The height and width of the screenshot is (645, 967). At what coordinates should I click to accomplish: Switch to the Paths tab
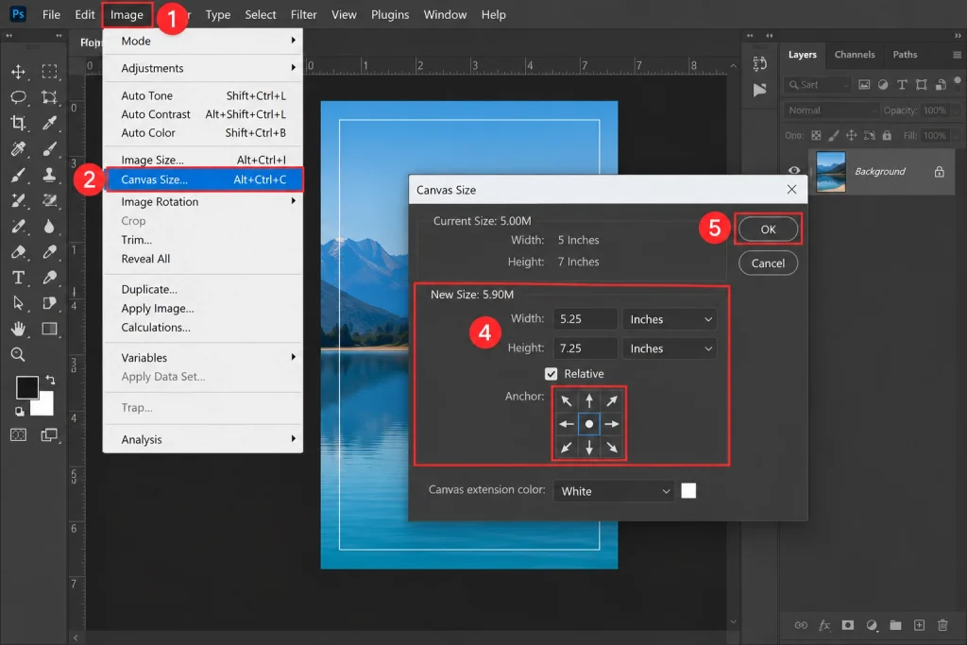coord(905,54)
